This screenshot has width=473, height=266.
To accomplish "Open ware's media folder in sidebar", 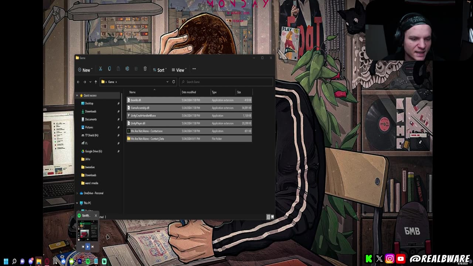I will (x=91, y=183).
